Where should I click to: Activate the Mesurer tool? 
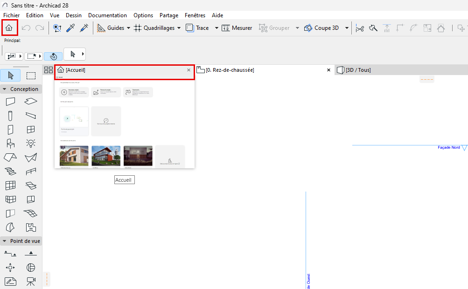point(238,28)
